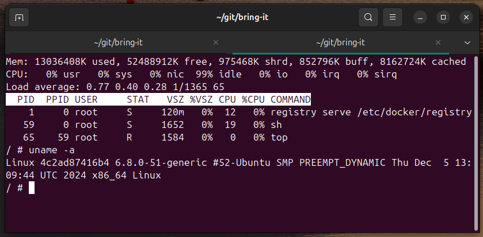This screenshot has width=483, height=237.
Task: Click the cursor at the shell prompt
Action: pos(32,188)
